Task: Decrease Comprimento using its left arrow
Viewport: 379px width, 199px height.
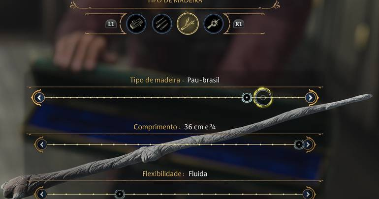Action: tap(42, 144)
